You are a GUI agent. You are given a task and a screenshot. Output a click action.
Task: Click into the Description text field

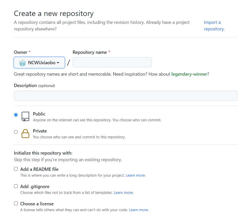pos(126,96)
